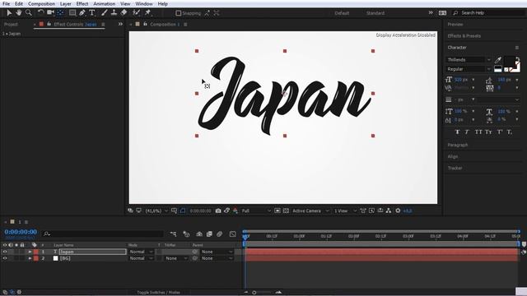The image size is (527, 296).
Task: Select the Eraser tool
Action: point(124,13)
